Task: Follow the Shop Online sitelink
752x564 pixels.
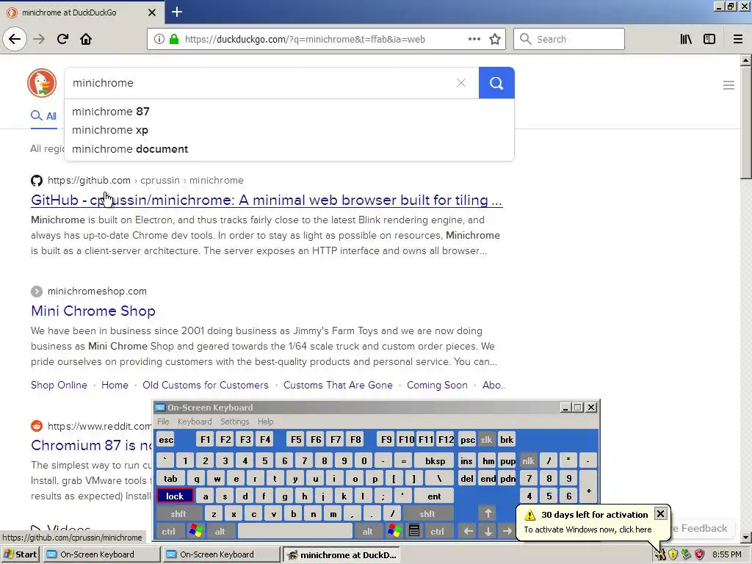Action: [59, 385]
